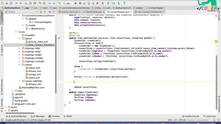Toggle the Gradle tool window on right edge
The width and height of the screenshot is (221, 124).
pyautogui.click(x=219, y=16)
